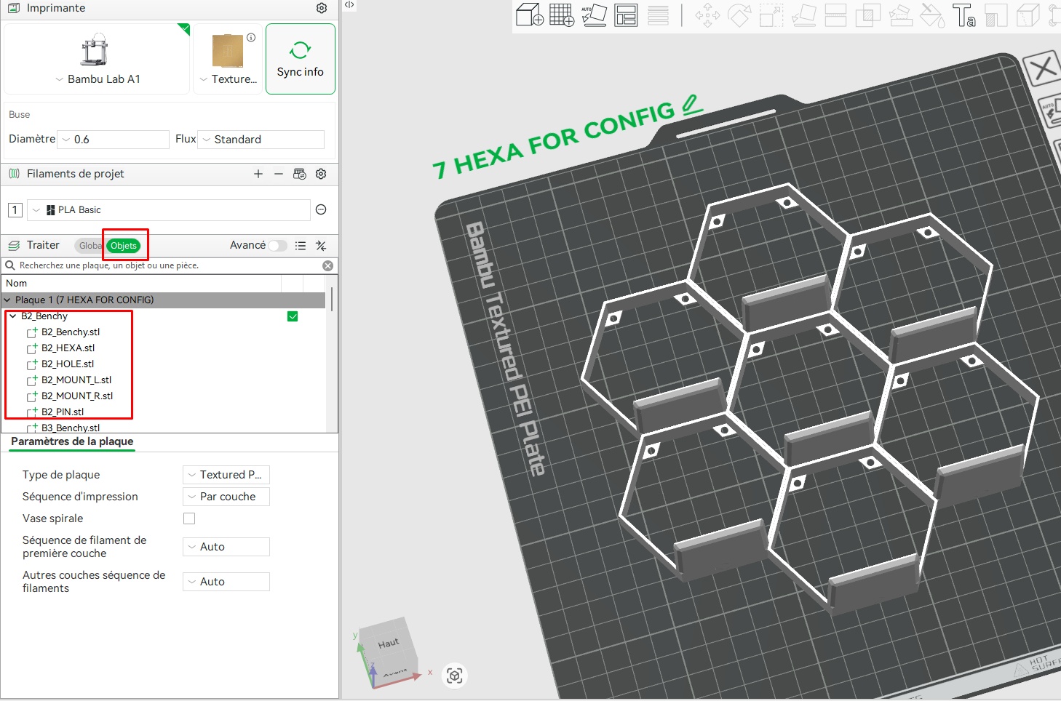This screenshot has height=701, width=1061.
Task: Select the Rotate tool icon
Action: point(739,15)
